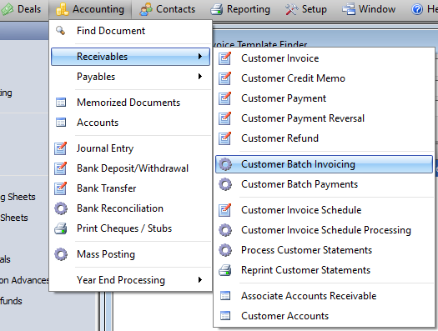Click the Memorized Documents table icon

tap(61, 103)
